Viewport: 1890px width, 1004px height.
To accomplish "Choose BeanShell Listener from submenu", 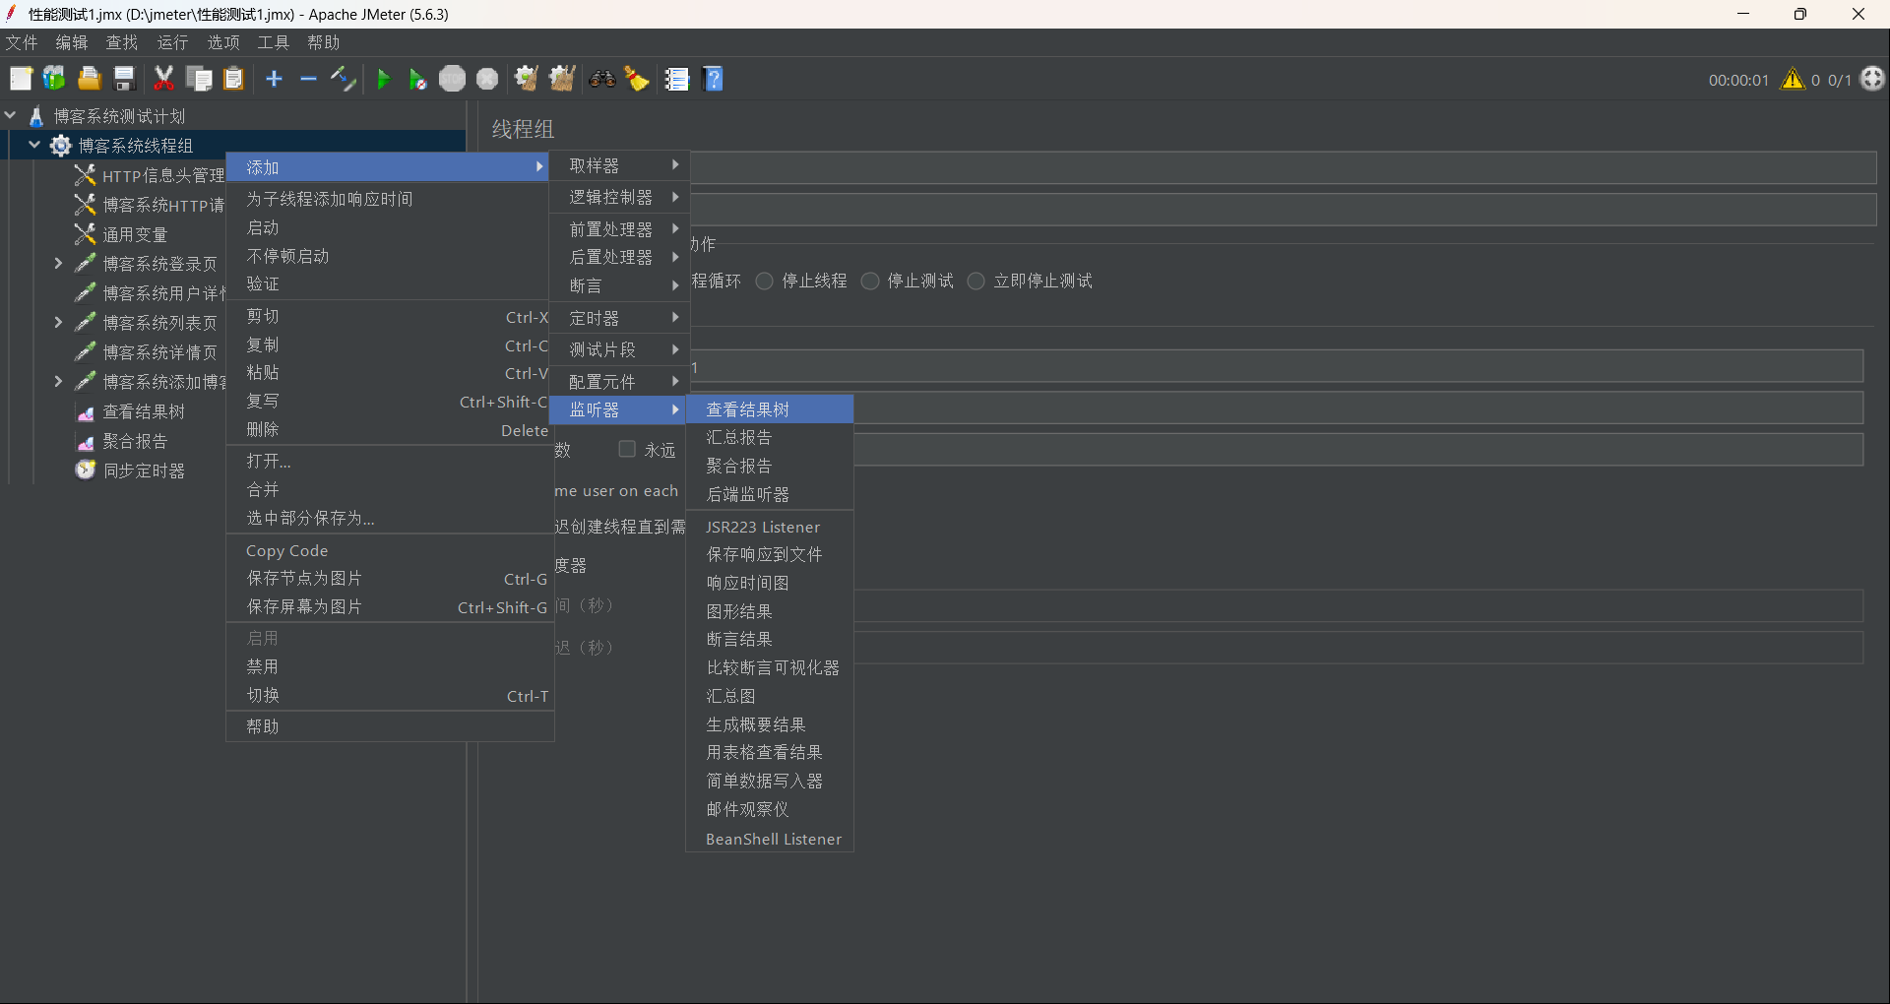I will [x=770, y=839].
